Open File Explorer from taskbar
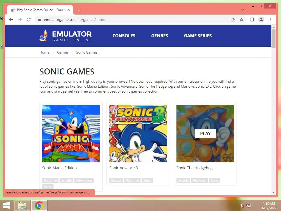The width and height of the screenshot is (281, 211). 22,206
